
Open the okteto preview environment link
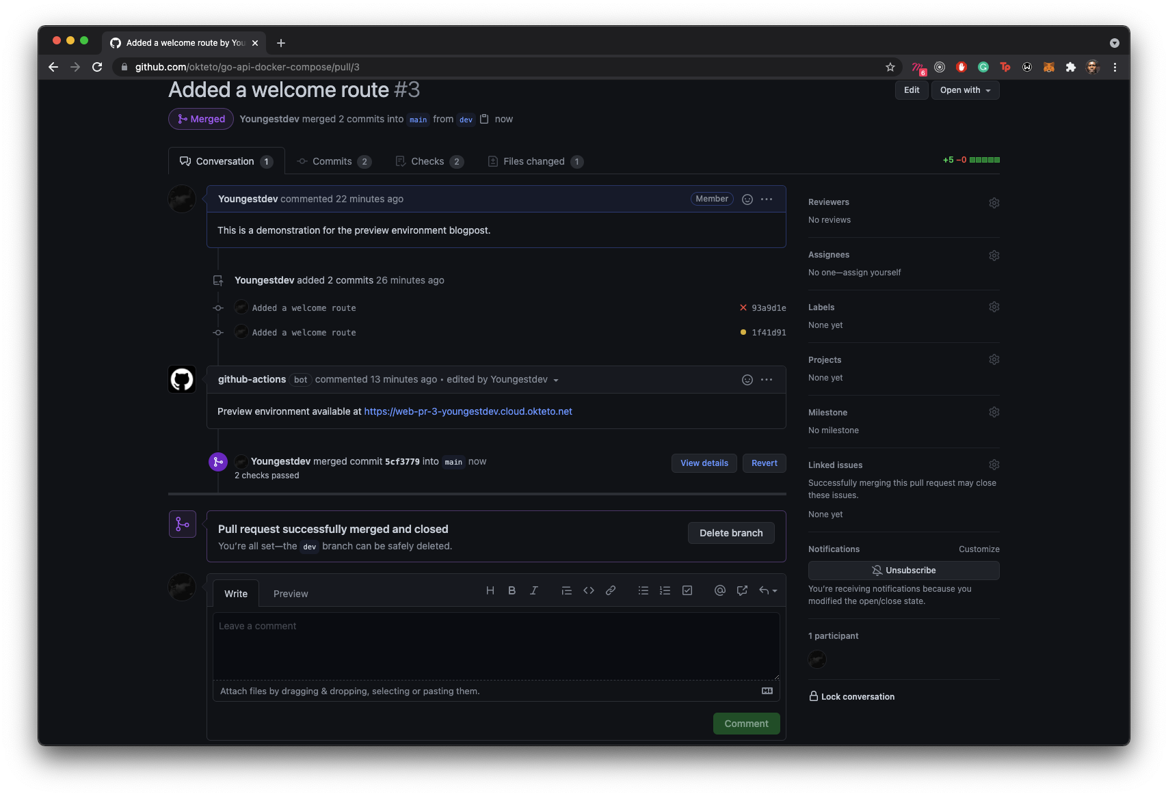click(468, 411)
